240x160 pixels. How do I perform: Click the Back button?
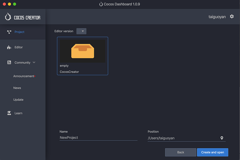(181, 152)
